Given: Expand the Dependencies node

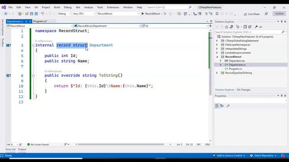Looking at the screenshot, I should click(x=221, y=61).
